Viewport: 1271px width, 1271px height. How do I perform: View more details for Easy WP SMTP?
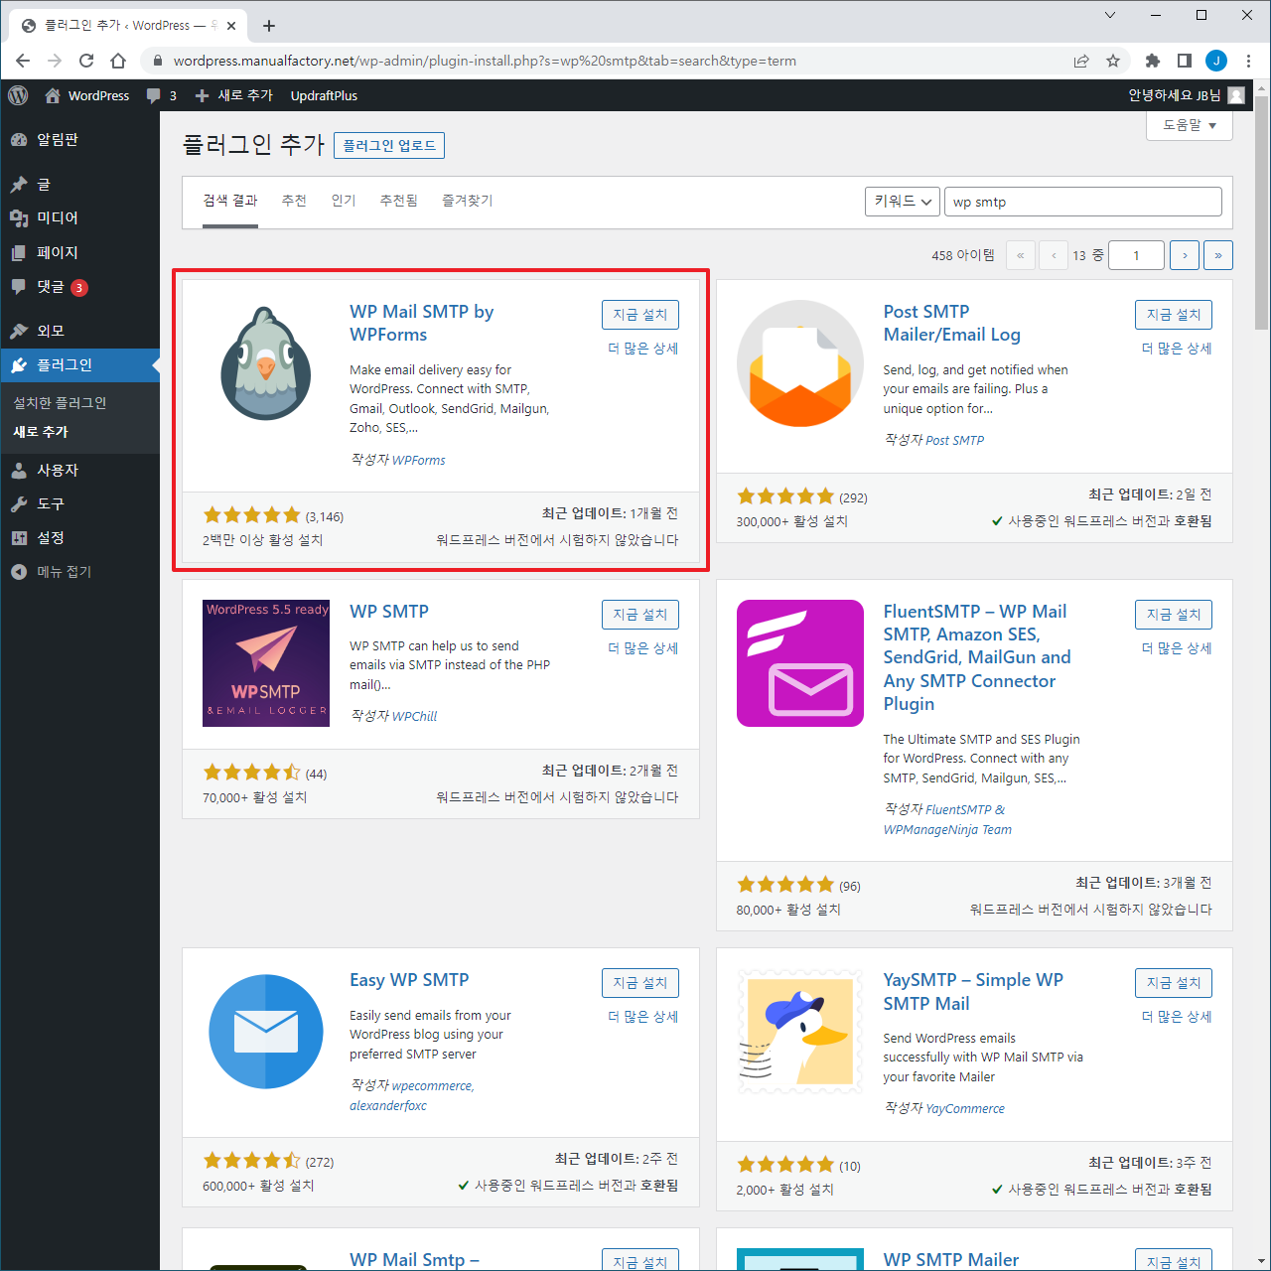[643, 1017]
